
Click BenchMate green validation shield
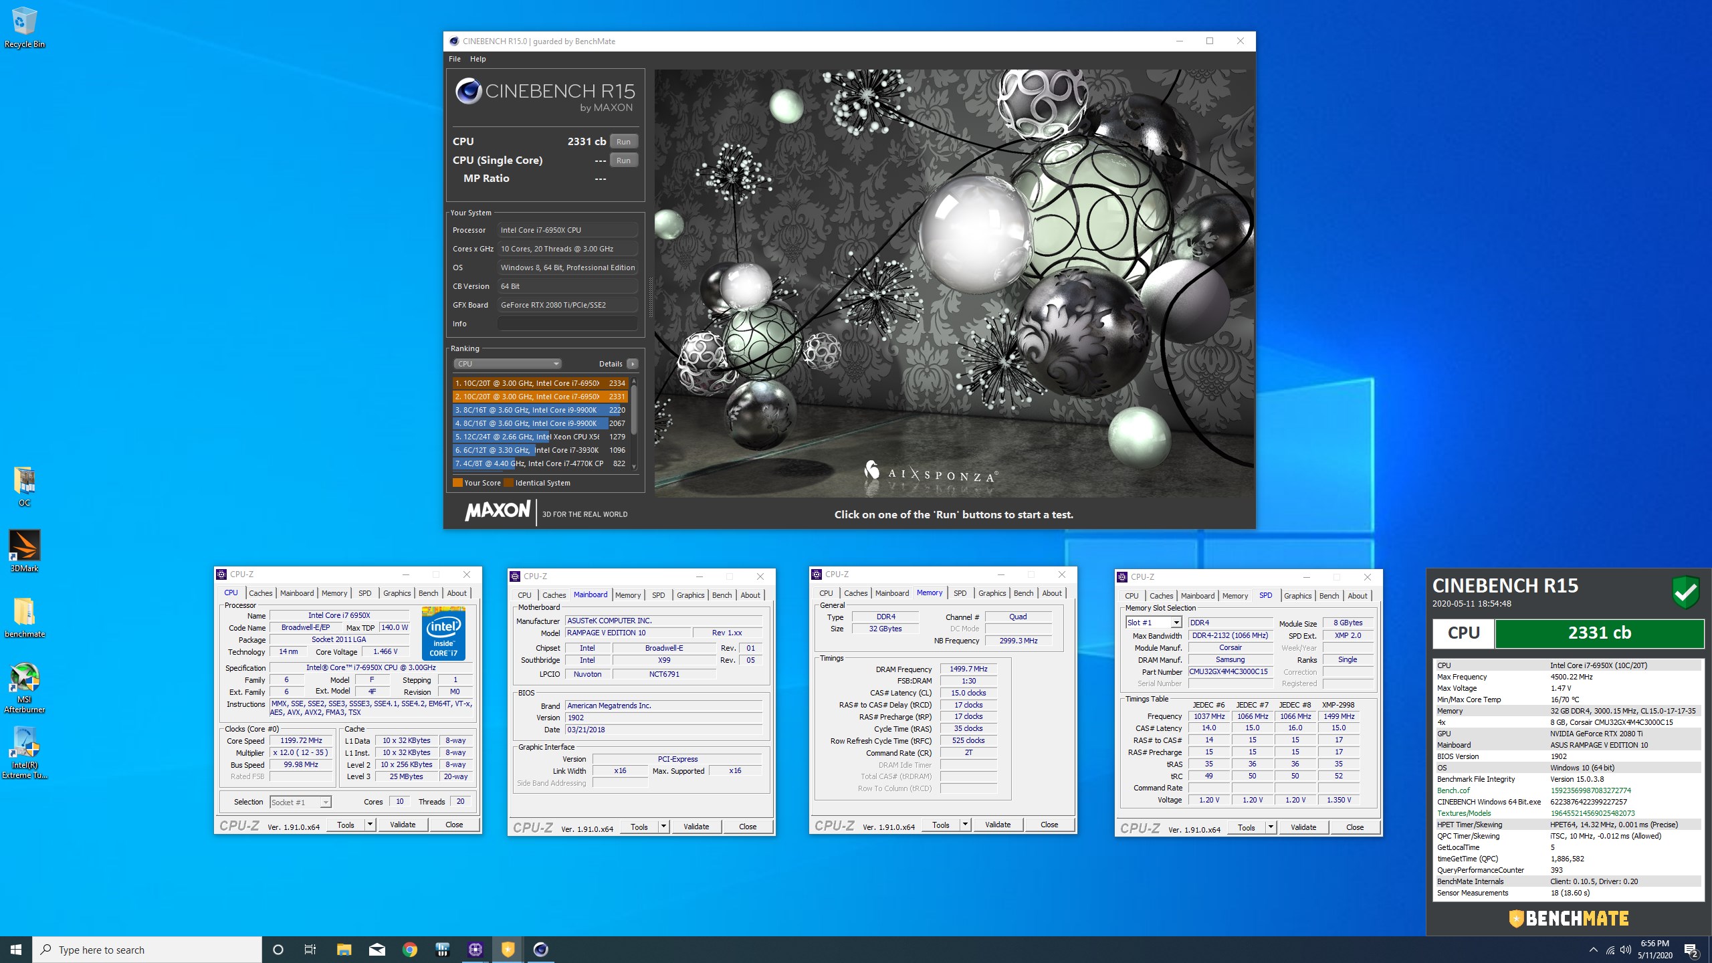pos(1685,592)
